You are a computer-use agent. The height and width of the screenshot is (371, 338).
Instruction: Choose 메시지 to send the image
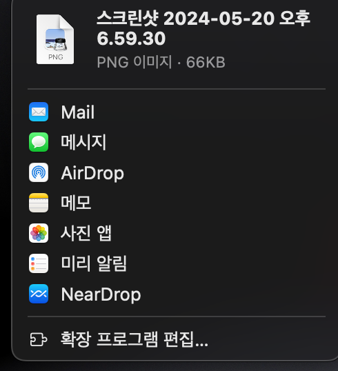177,142
